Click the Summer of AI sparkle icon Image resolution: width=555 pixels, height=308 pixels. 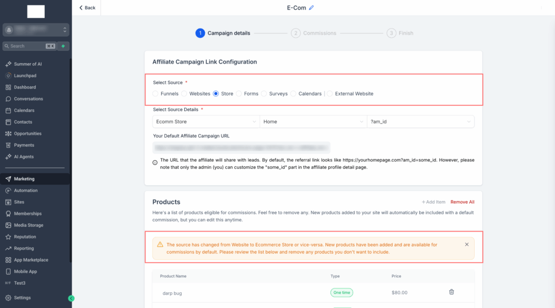pos(8,64)
